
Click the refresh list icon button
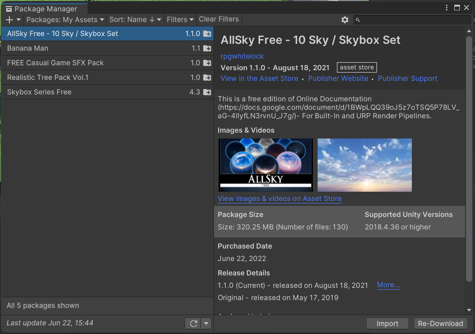click(x=194, y=324)
